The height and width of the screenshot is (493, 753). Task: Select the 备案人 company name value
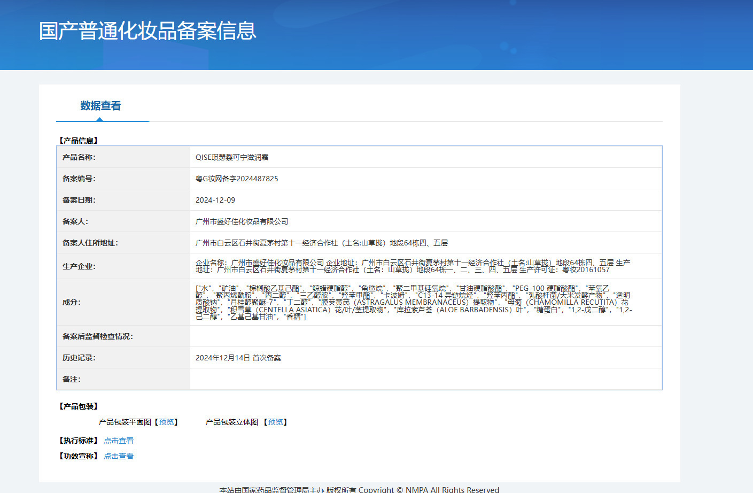[x=242, y=221]
